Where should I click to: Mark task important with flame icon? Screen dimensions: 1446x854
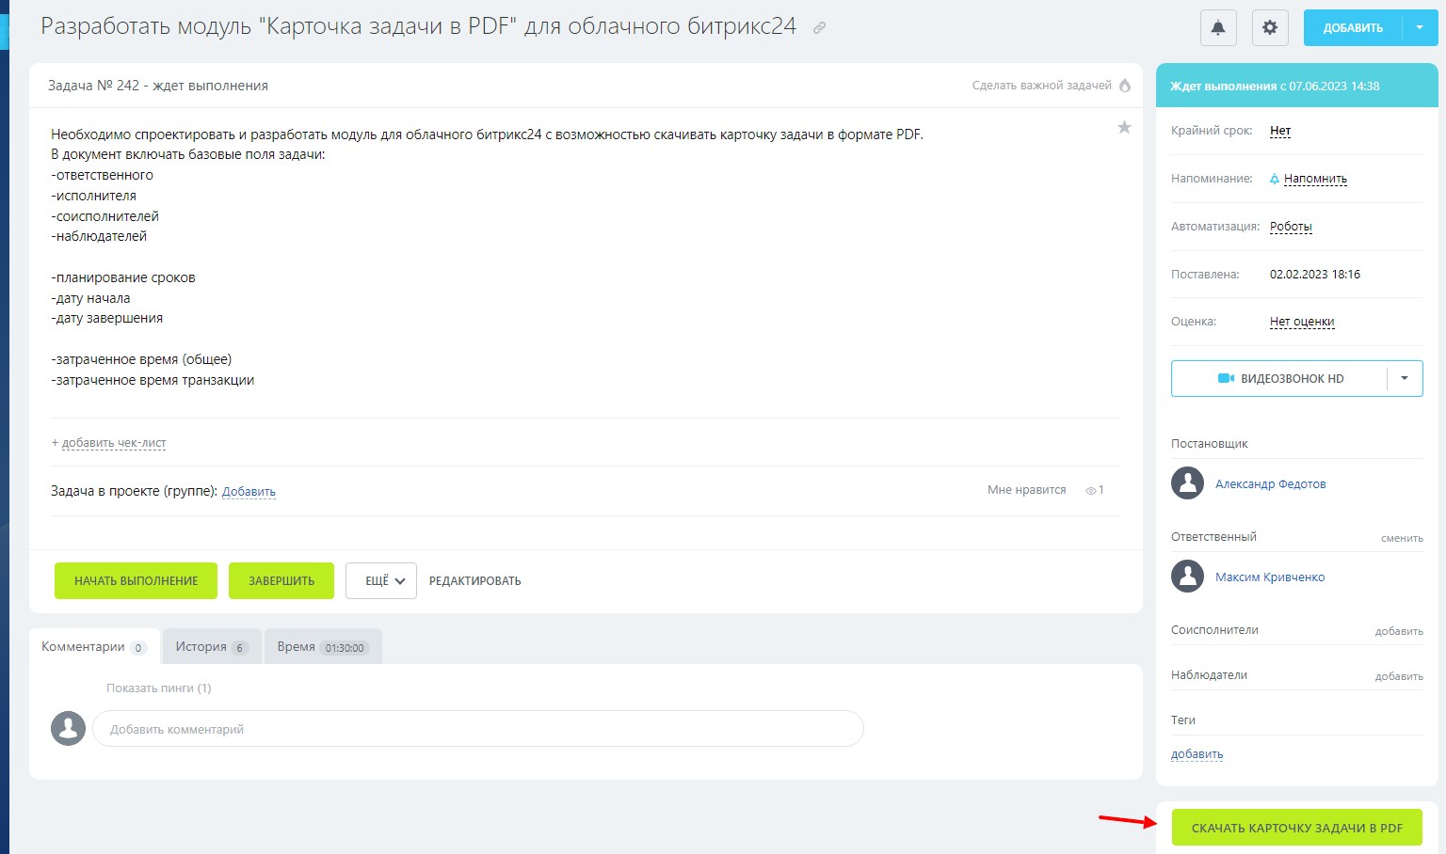click(1124, 86)
